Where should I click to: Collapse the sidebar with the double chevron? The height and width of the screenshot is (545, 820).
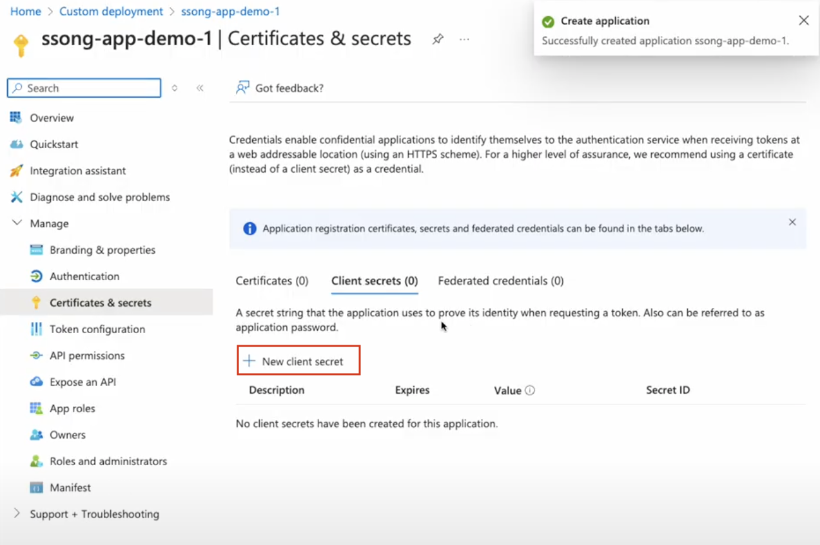point(200,88)
